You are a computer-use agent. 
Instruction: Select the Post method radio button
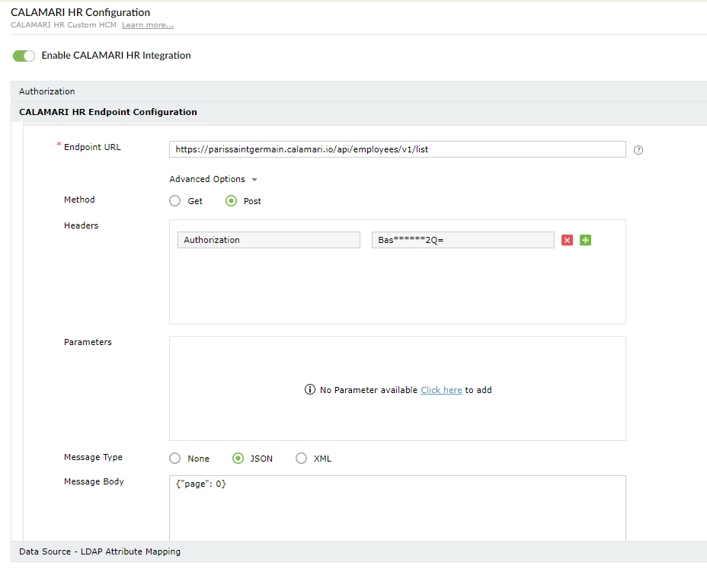[x=232, y=201]
